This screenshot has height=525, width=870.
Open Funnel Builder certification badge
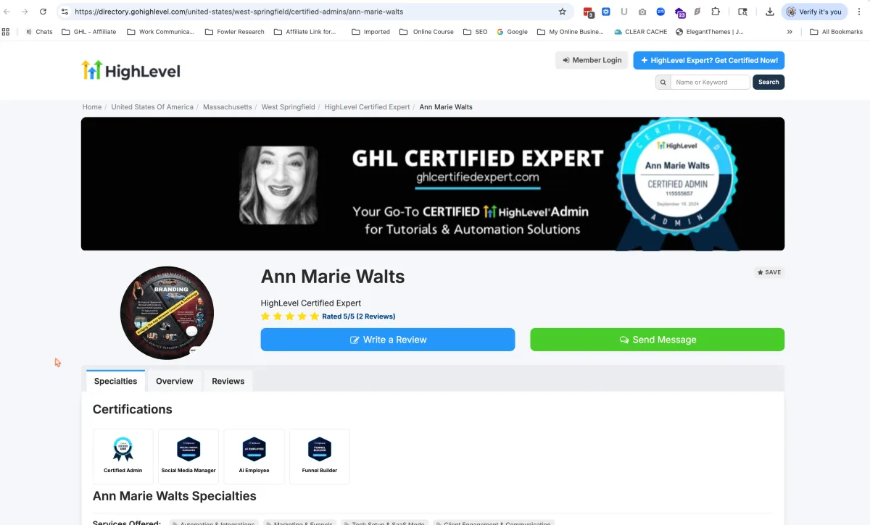pos(320,456)
